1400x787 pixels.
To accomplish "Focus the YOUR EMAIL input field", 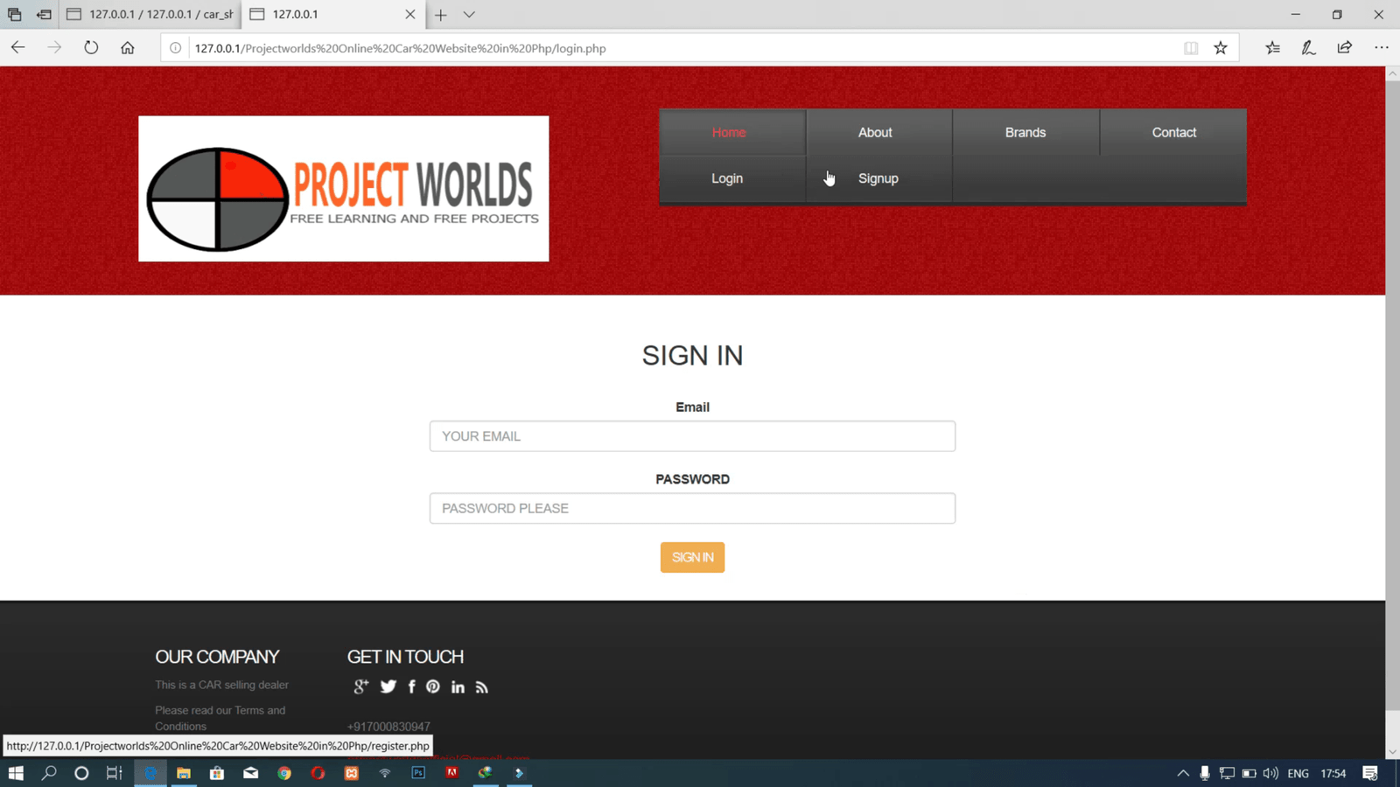I will point(692,436).
